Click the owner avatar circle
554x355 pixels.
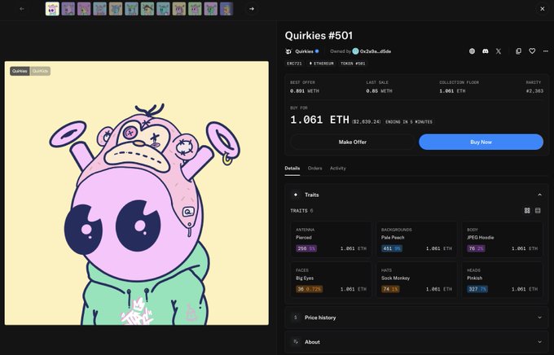tap(355, 51)
